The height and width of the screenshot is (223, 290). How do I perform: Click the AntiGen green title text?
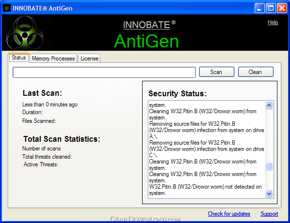pos(146,41)
